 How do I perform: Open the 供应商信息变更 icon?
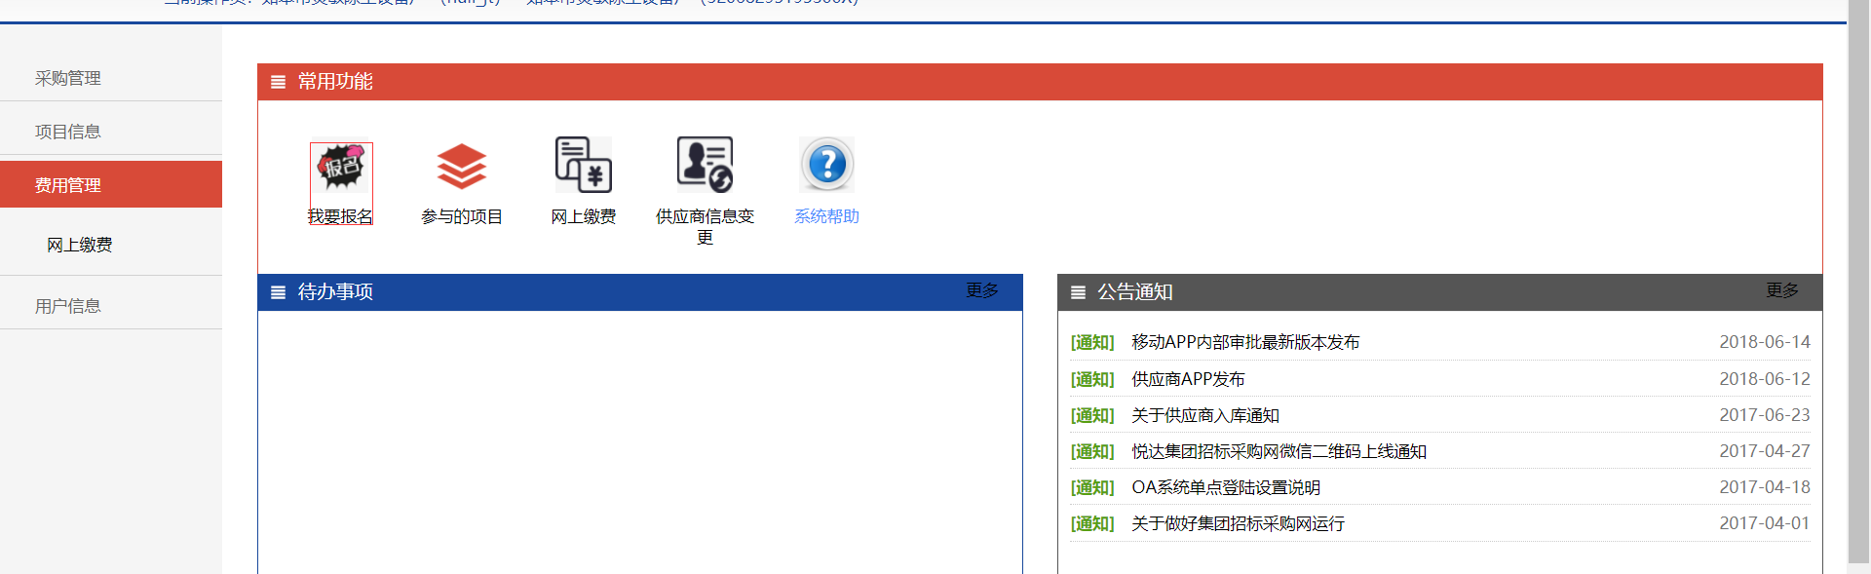tap(705, 165)
